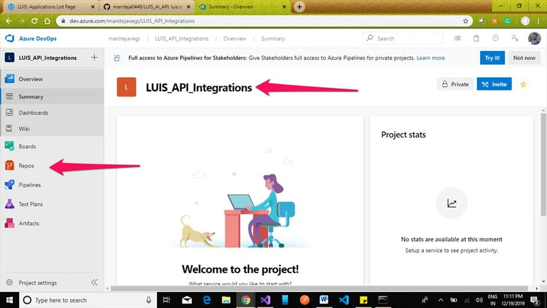This screenshot has width=547, height=308.
Task: Open Overview section in sidebar
Action: 52,79
